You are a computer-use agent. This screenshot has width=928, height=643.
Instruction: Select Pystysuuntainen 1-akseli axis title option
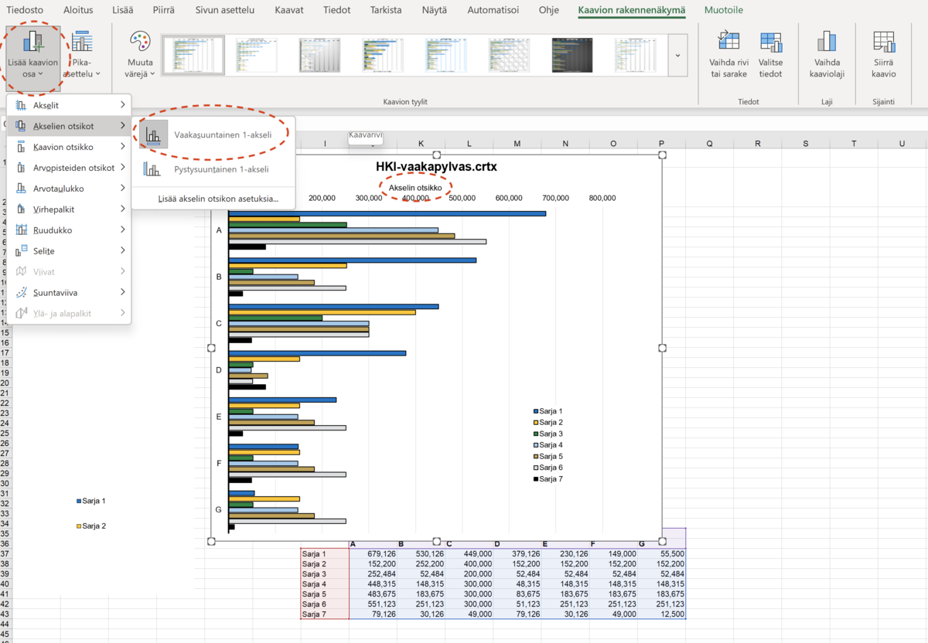(x=221, y=169)
